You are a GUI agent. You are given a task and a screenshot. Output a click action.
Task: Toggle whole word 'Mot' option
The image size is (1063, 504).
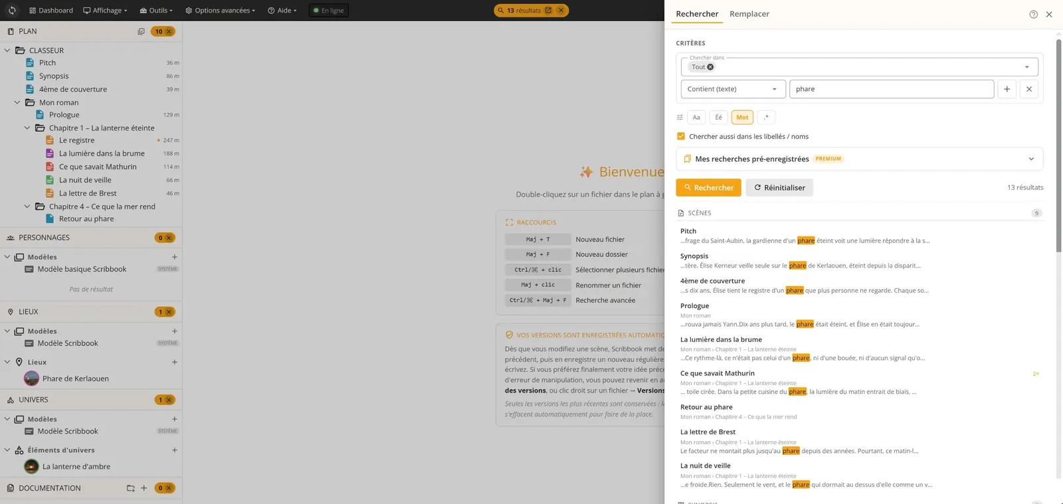pyautogui.click(x=742, y=118)
